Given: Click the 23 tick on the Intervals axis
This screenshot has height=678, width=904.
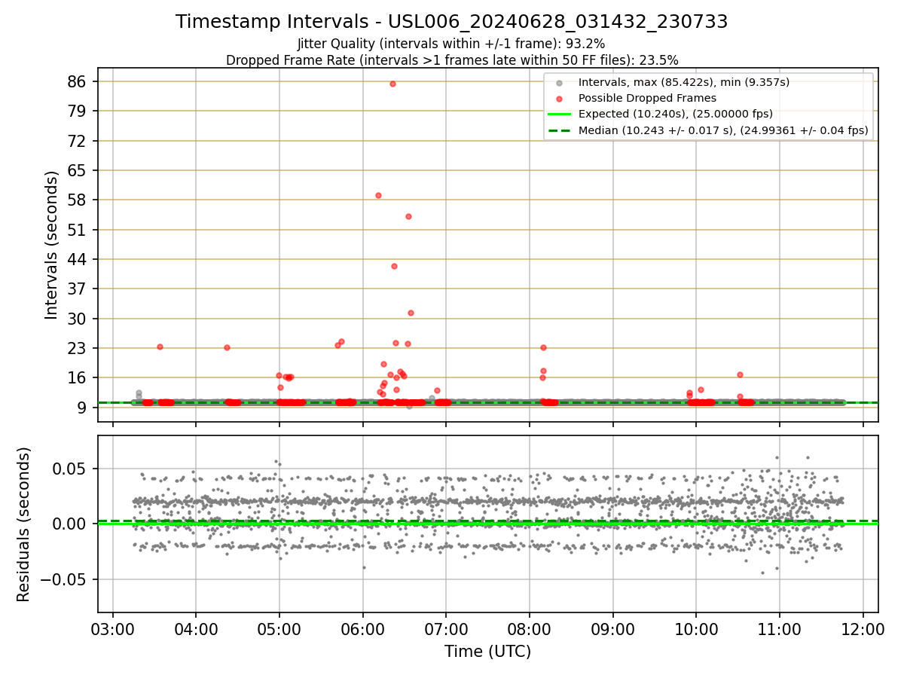Looking at the screenshot, I should click(78, 348).
